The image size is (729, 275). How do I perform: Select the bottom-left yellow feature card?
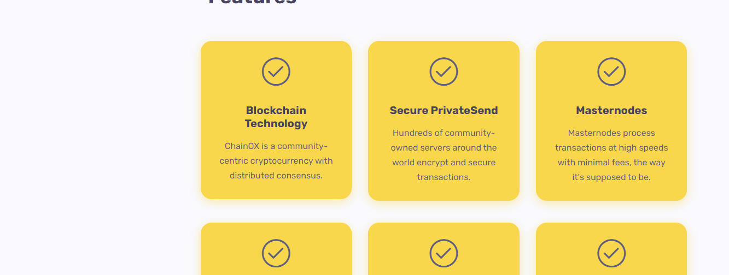(x=276, y=249)
